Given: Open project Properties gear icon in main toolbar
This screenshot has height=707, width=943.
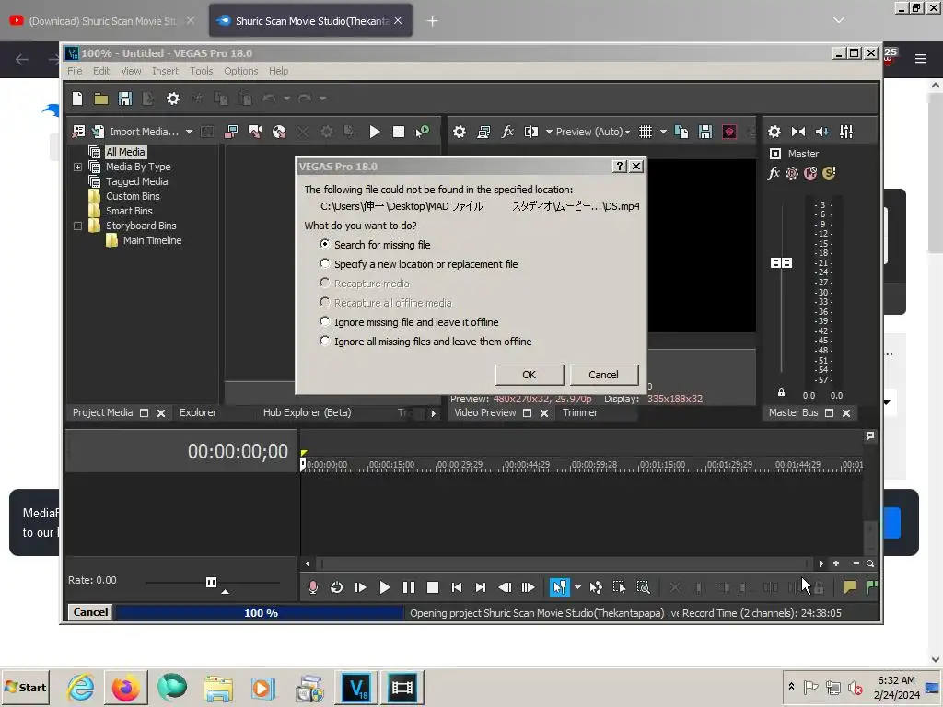Looking at the screenshot, I should coord(173,99).
